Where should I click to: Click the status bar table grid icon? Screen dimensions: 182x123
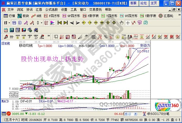[x=4, y=114]
